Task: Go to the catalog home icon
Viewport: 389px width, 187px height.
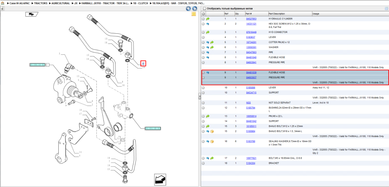Action: pos(2,3)
